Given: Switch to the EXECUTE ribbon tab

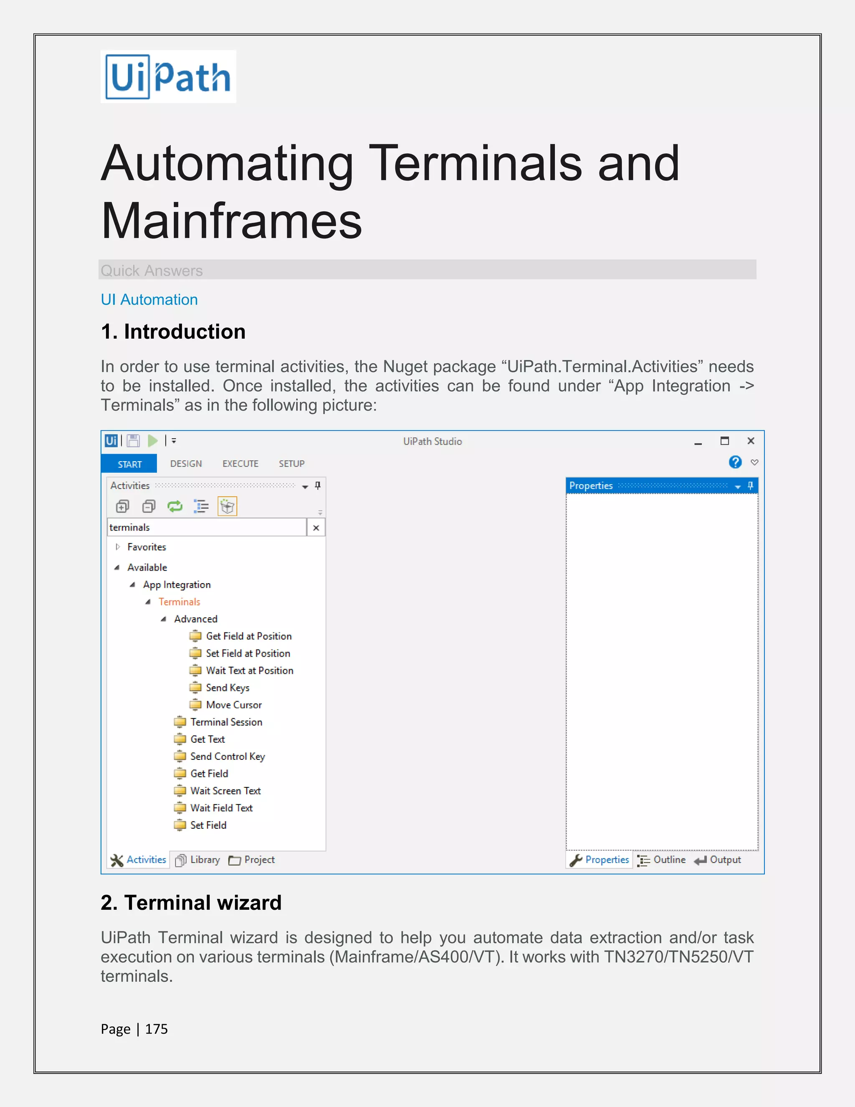Looking at the screenshot, I should click(240, 464).
